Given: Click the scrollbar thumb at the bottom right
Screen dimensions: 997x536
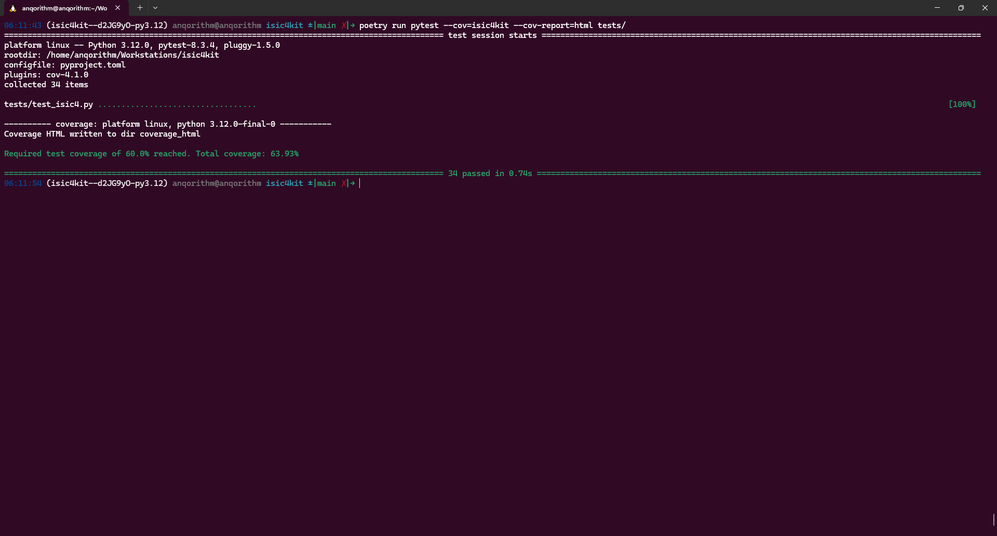Looking at the screenshot, I should tap(993, 519).
